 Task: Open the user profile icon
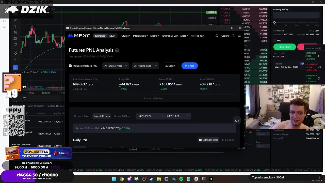click(233, 36)
